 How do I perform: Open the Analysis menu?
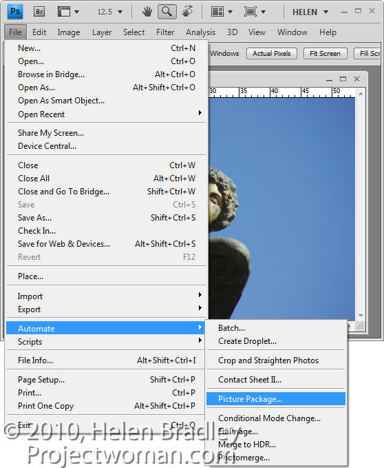pos(200,32)
